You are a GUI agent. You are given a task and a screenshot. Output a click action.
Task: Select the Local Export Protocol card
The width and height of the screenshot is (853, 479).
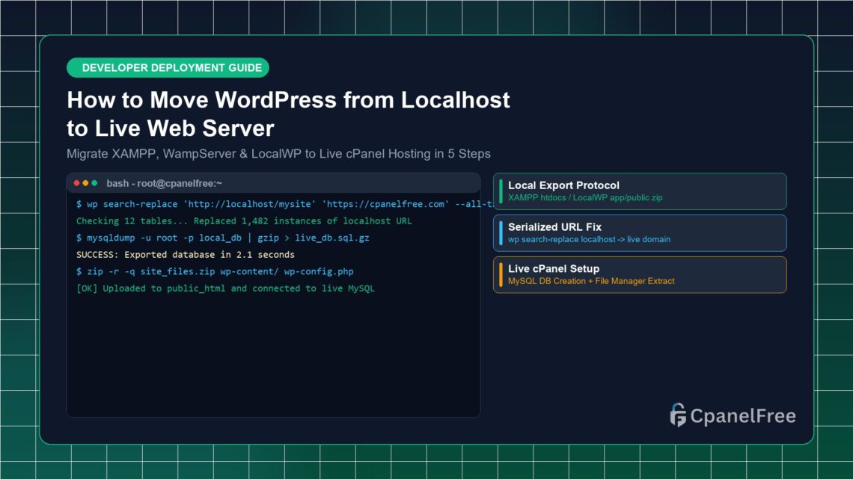[640, 191]
